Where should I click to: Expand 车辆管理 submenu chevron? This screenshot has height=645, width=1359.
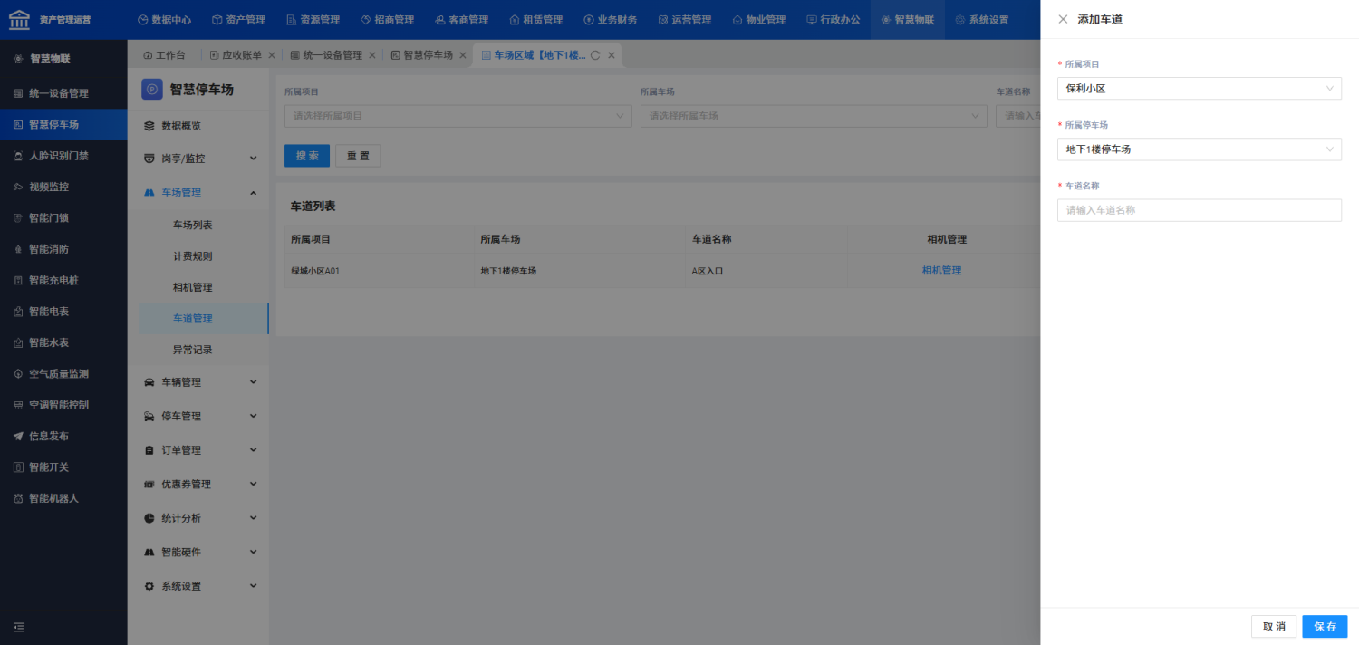point(253,382)
